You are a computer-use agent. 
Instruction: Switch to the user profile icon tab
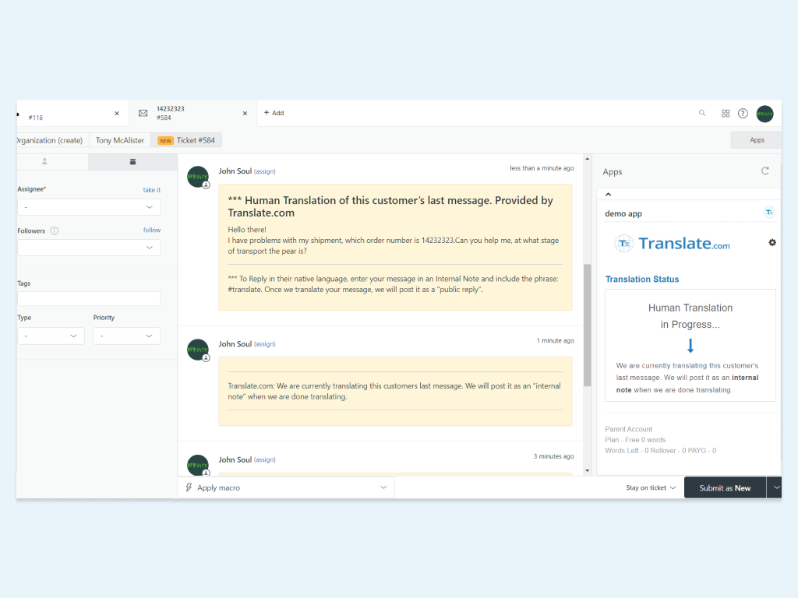pyautogui.click(x=44, y=161)
